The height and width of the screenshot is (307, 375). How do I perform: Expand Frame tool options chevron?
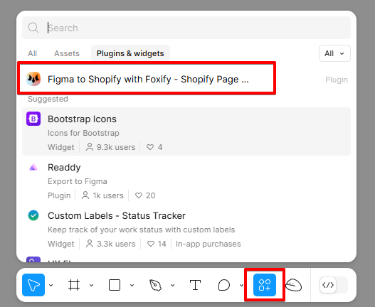point(91,285)
